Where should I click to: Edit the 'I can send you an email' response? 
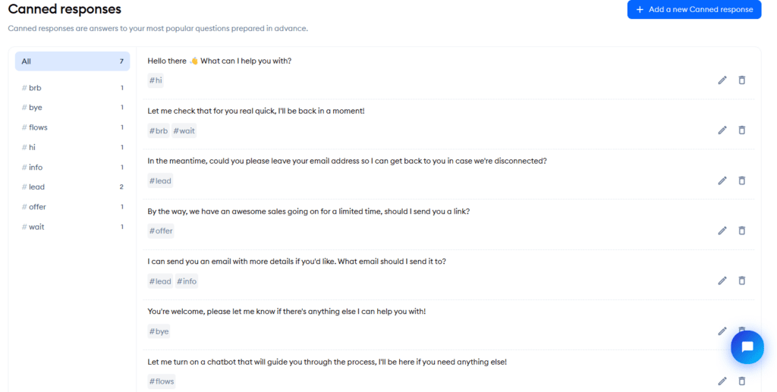coord(722,281)
